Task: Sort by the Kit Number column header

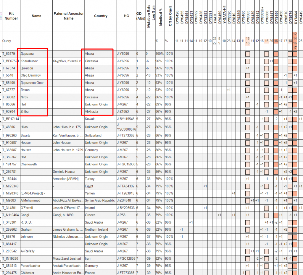Action: 11,16
